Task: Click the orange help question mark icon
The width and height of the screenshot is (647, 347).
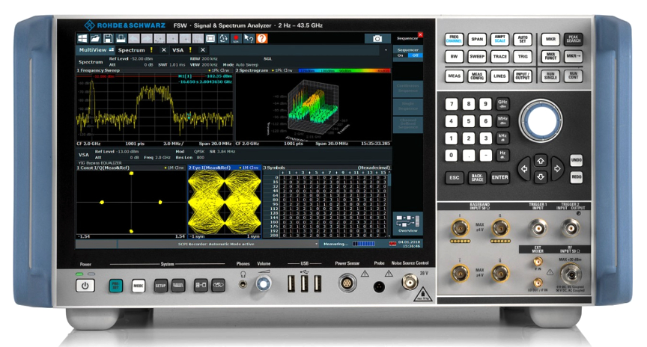Action: coord(262,38)
